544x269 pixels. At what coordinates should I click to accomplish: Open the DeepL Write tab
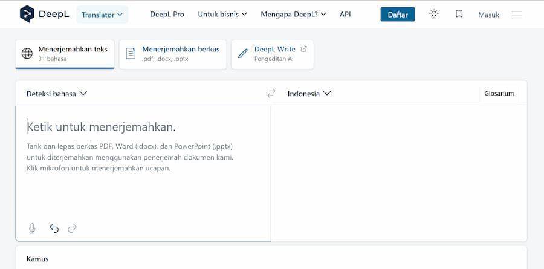coord(273,54)
